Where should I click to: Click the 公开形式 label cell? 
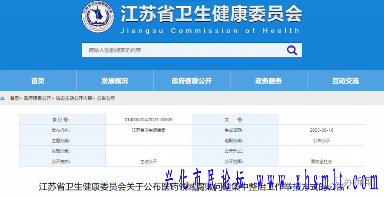click(235, 151)
